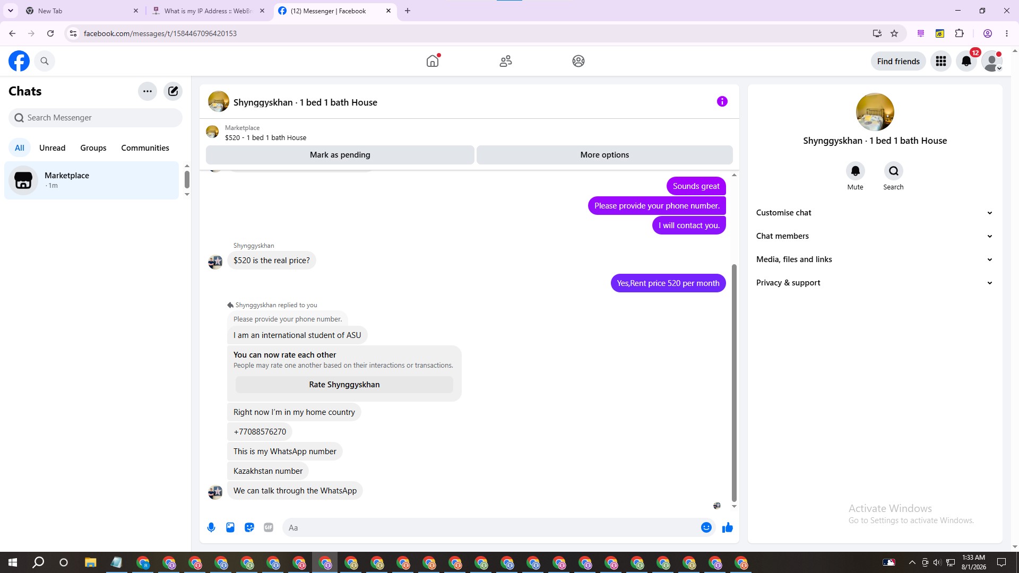
Task: Attach a file using the image icon
Action: pyautogui.click(x=230, y=527)
